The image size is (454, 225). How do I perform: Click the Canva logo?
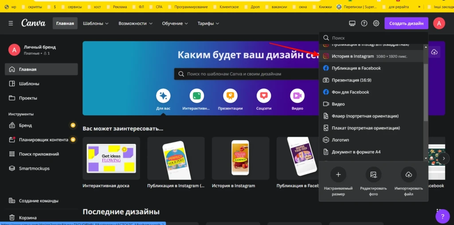coord(33,23)
